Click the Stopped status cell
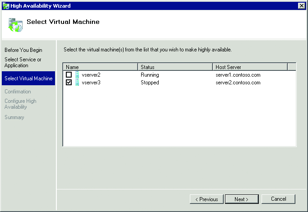 pos(150,83)
